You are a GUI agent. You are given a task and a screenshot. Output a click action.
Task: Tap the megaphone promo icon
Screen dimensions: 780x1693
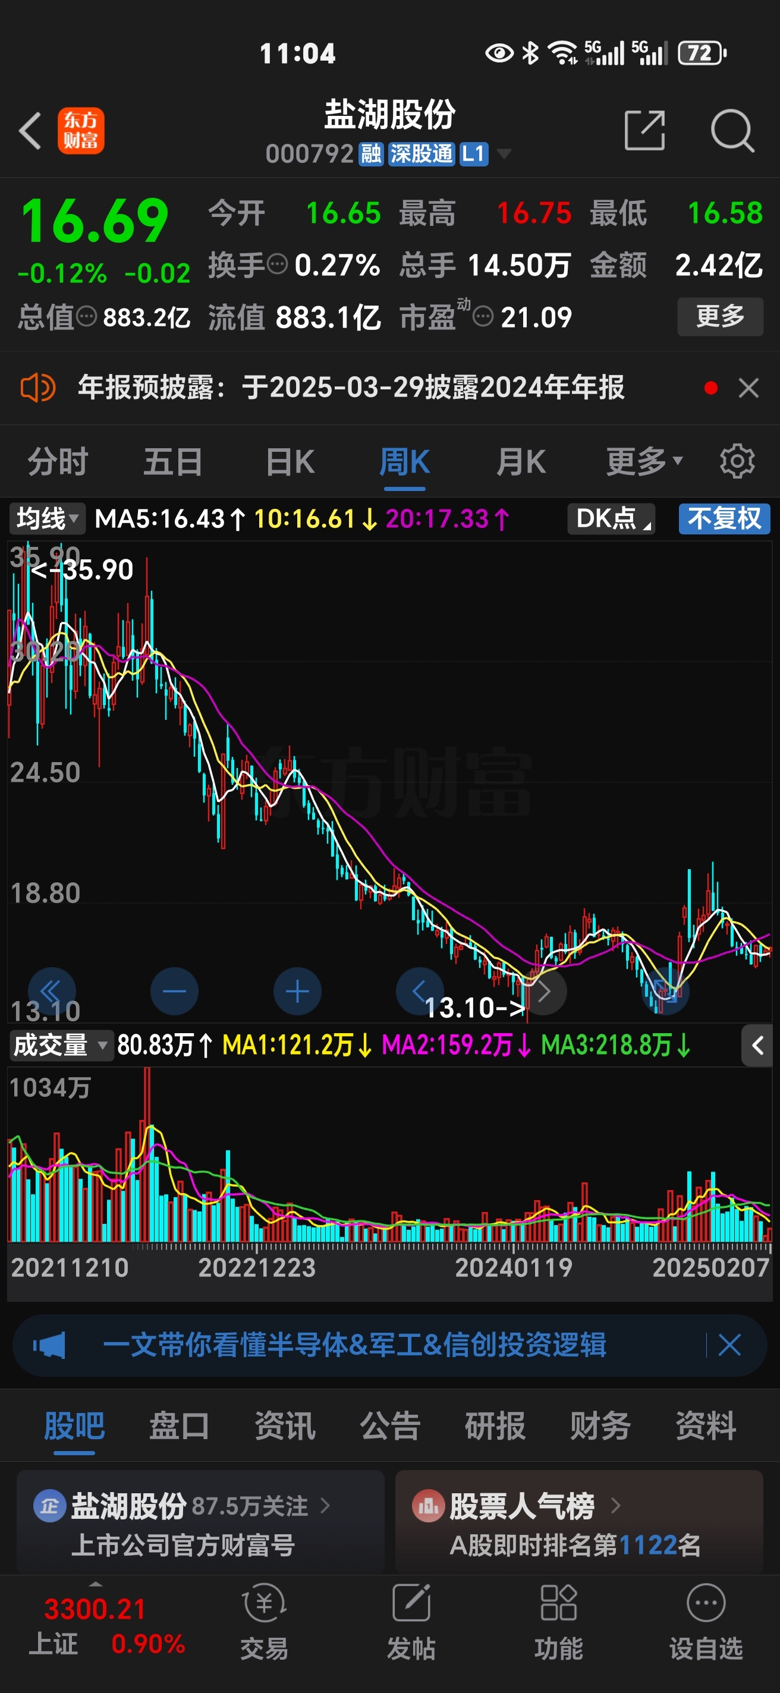pos(49,1345)
